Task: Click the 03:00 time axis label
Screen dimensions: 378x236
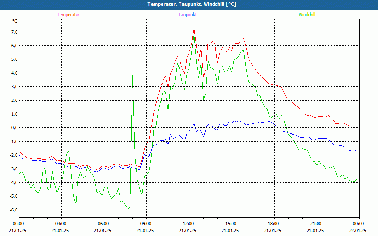Action: click(x=60, y=224)
